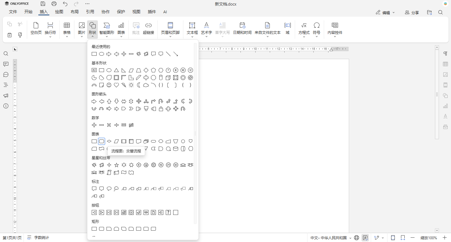Open 字数统计 word count
Screen dimensions: 451x242
click(x=38, y=238)
